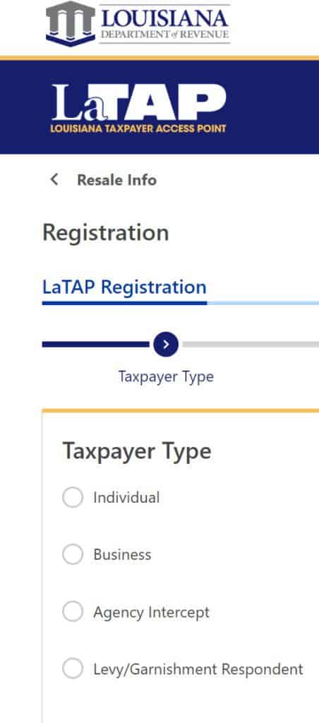Screen dimensions: 319x723
Task: Click the dark completed progress bar segment
Action: pyautogui.click(x=95, y=344)
